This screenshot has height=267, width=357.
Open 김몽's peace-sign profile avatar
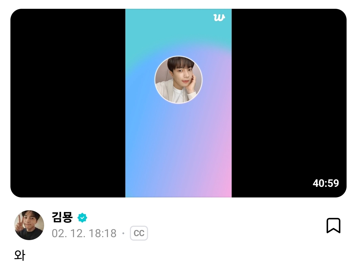click(x=29, y=225)
